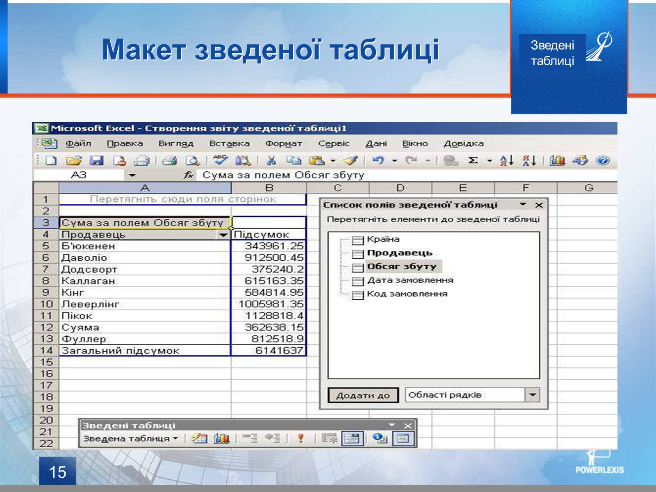Open the Продавець field filter dropdown

[x=223, y=235]
